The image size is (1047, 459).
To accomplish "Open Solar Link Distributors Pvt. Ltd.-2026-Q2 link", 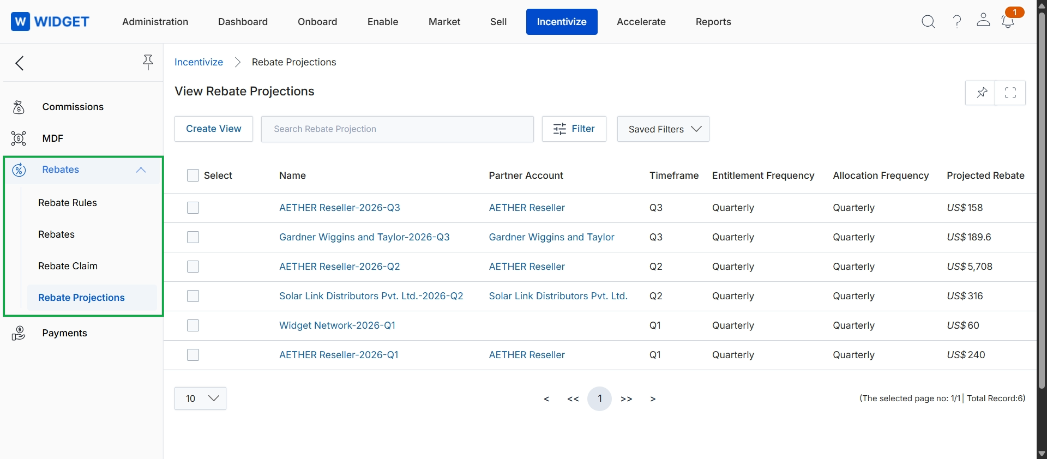I will click(x=371, y=296).
